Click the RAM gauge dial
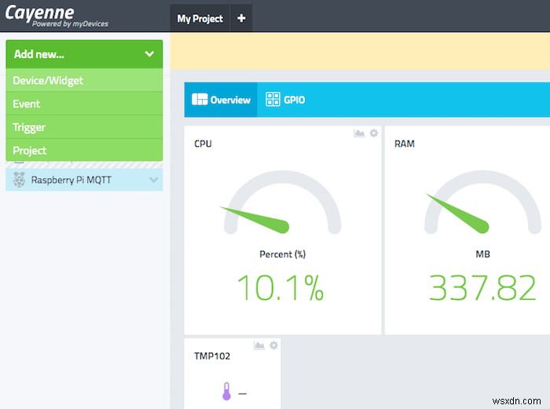The image size is (550, 409). point(482,203)
